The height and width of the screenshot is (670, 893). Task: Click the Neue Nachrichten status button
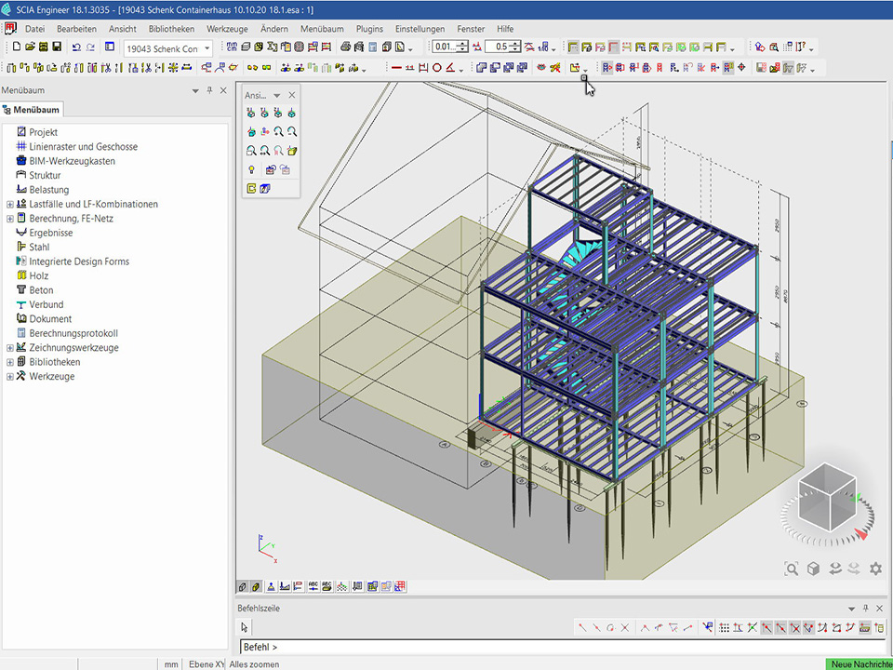(859, 663)
